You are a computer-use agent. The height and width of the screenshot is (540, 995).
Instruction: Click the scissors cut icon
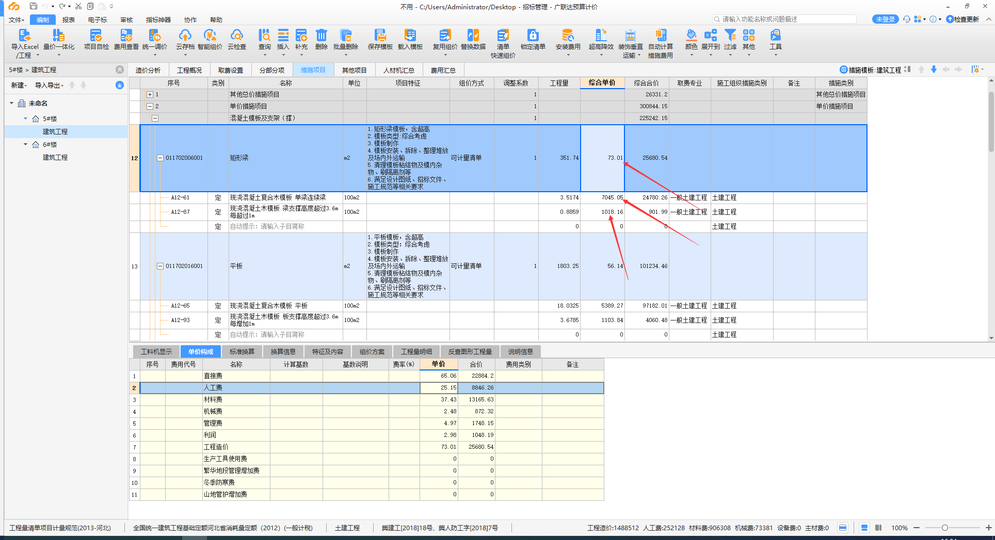pos(78,6)
